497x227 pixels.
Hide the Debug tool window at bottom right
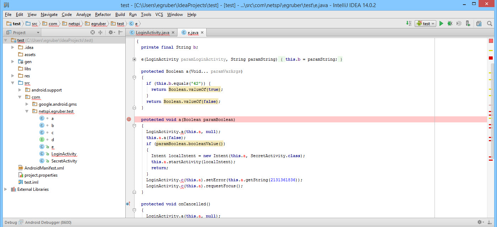point(490,222)
